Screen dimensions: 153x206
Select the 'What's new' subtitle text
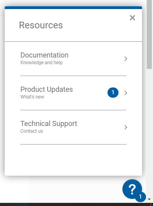pos(32,97)
